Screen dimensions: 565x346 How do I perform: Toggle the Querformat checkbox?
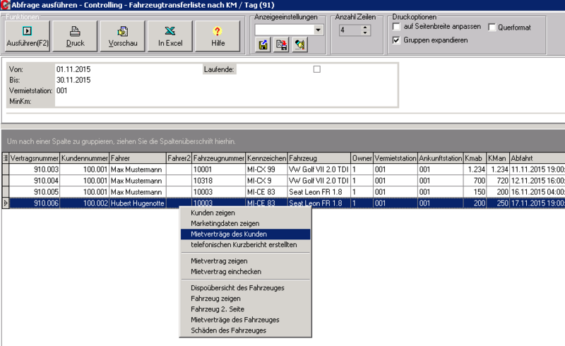[493, 27]
